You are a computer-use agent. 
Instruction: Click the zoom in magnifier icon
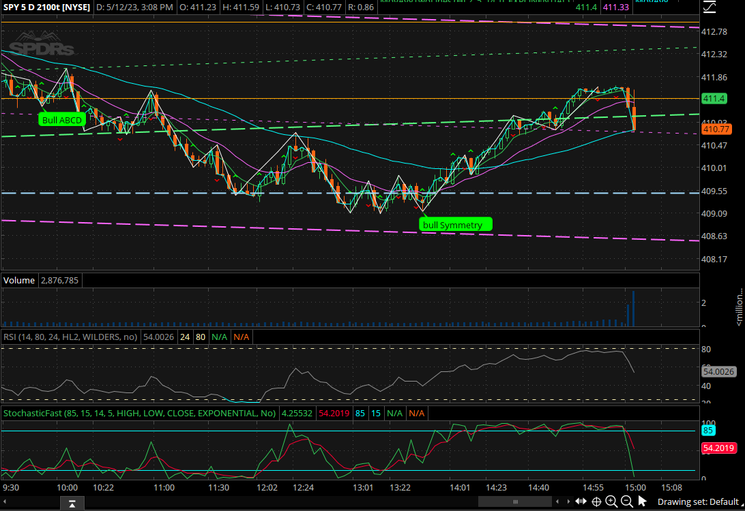(x=611, y=501)
